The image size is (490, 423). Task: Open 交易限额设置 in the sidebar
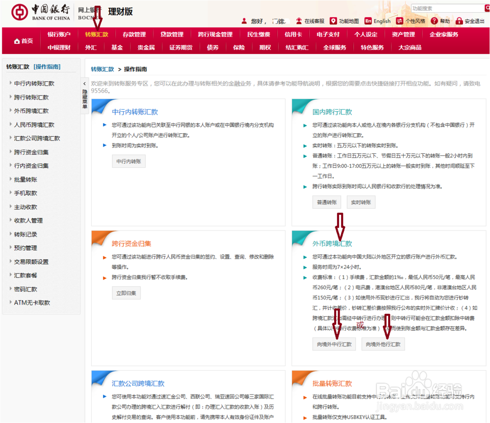click(31, 262)
